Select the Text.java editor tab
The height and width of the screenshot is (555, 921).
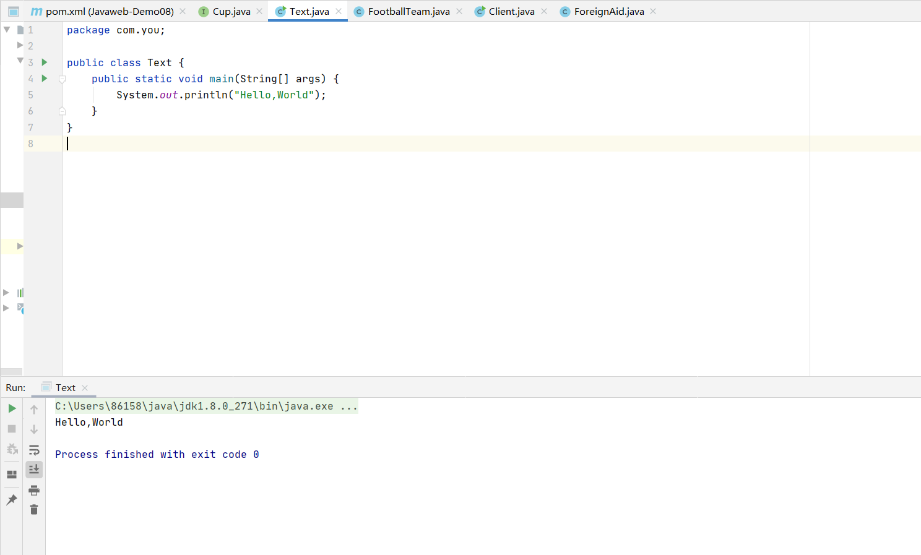pyautogui.click(x=309, y=12)
